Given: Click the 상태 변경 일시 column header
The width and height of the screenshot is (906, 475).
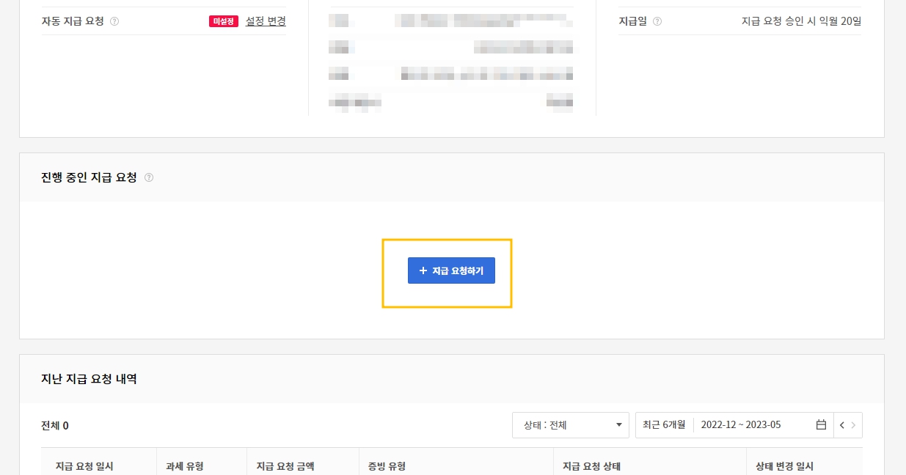Looking at the screenshot, I should [x=786, y=465].
